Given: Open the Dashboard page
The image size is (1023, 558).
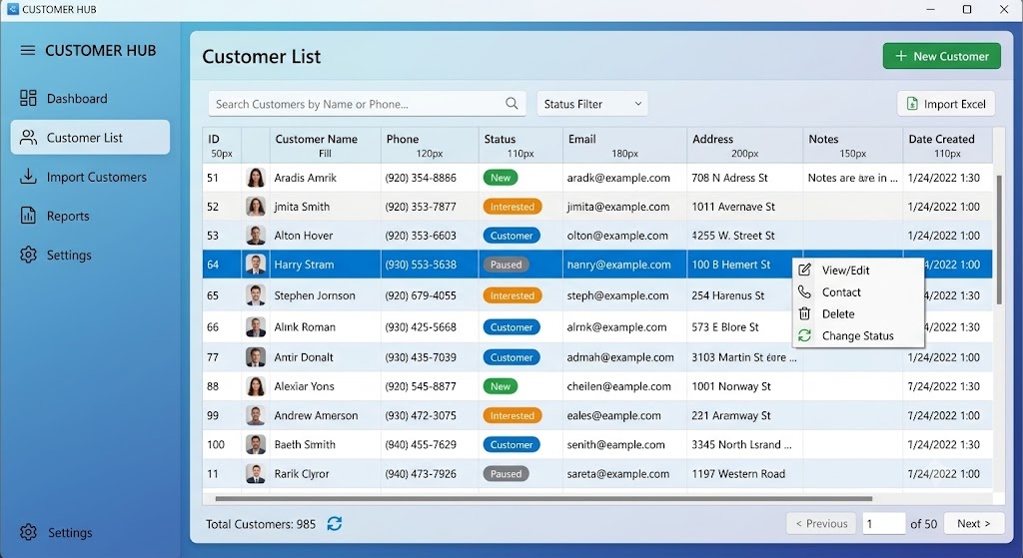Looking at the screenshot, I should coord(90,99).
